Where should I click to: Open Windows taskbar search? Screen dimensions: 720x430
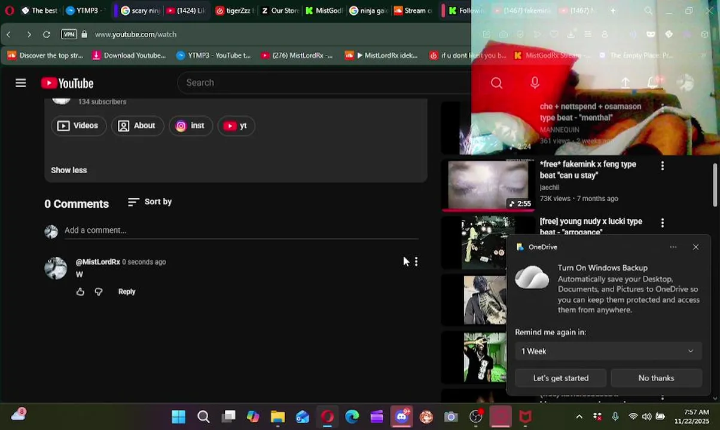coord(203,416)
